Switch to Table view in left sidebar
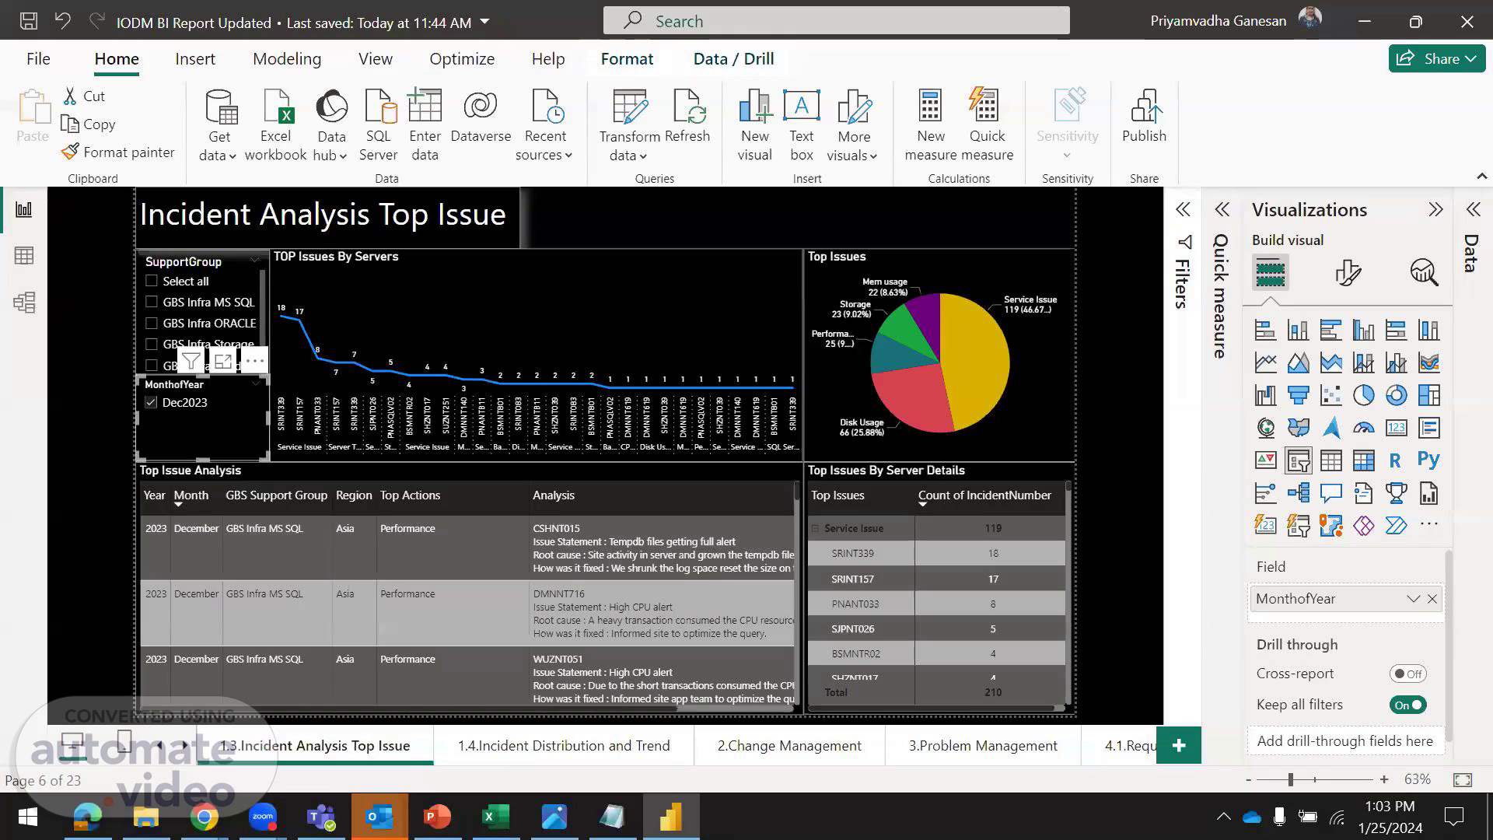The height and width of the screenshot is (840, 1493). 24,256
